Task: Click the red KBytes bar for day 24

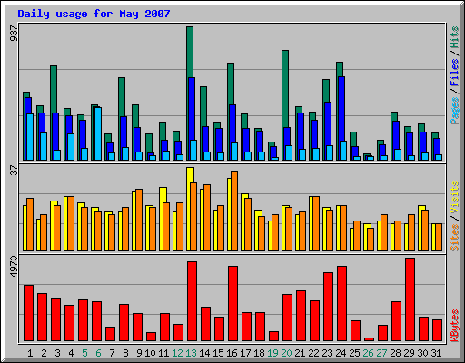Action: tap(341, 304)
